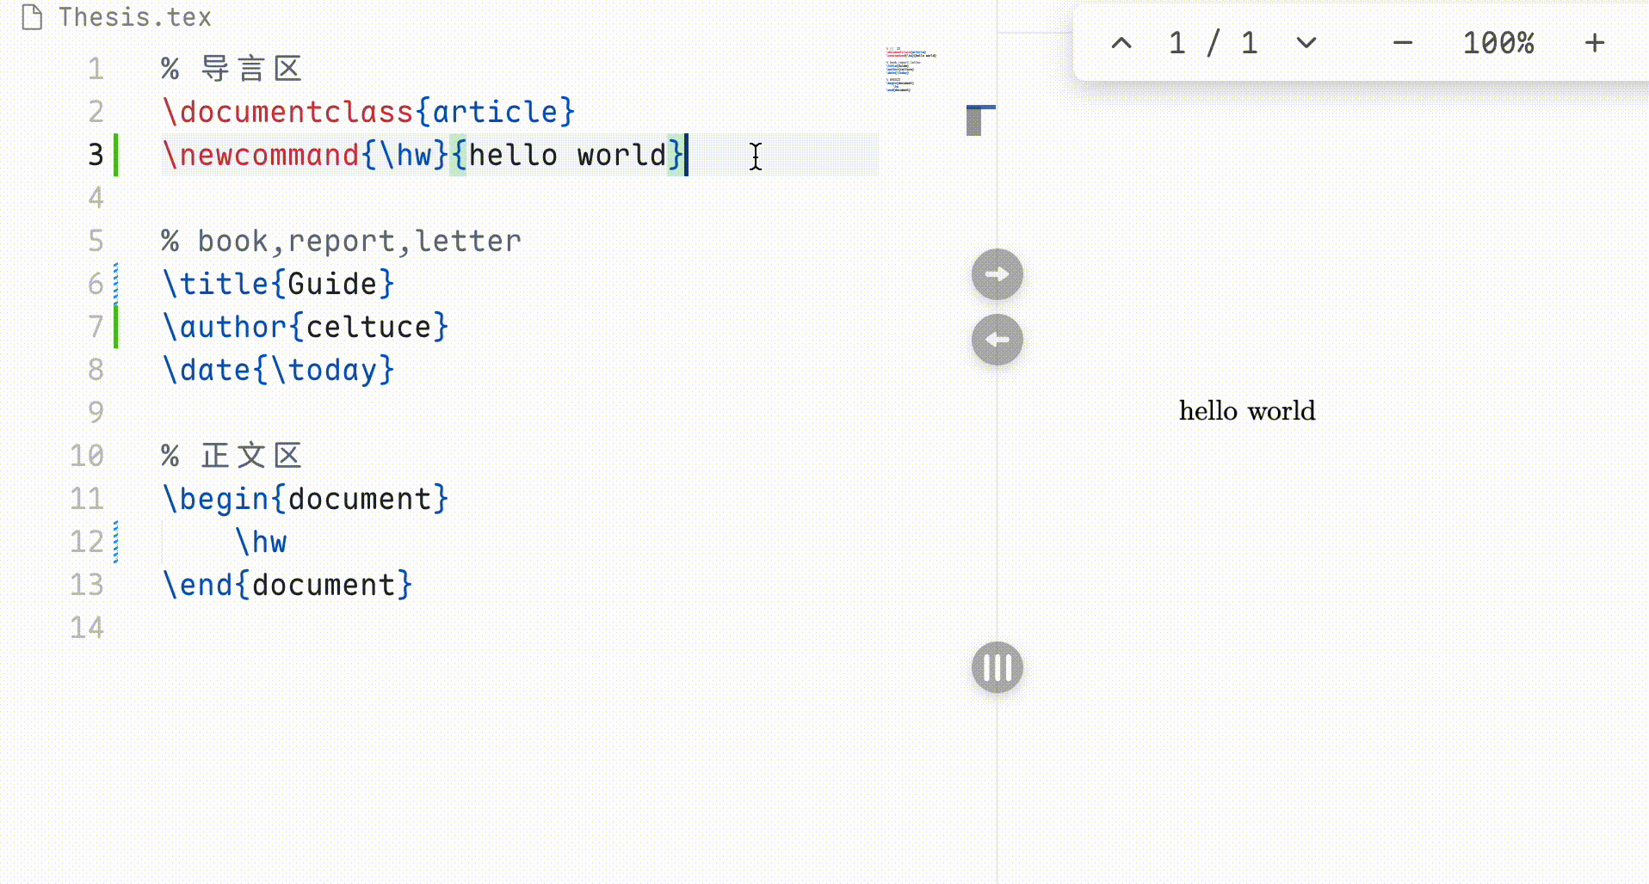1649x884 pixels.
Task: Click 'hello world' in the PDF preview
Action: point(1246,410)
